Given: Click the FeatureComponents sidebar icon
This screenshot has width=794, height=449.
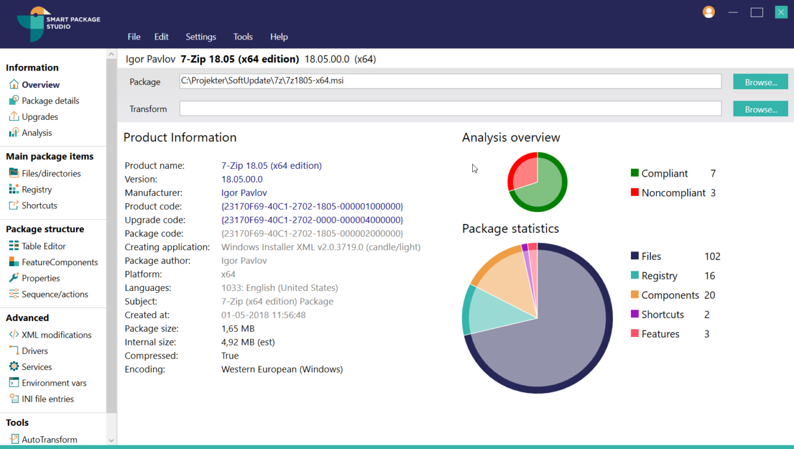Looking at the screenshot, I should (x=14, y=262).
